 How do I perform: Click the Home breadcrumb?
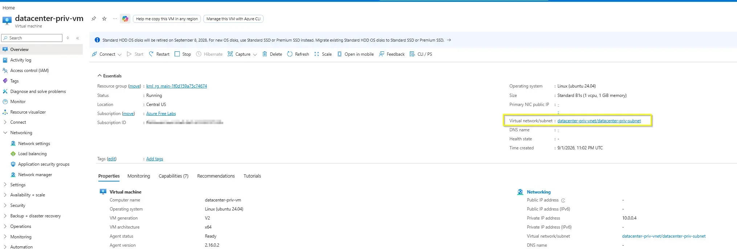click(9, 8)
